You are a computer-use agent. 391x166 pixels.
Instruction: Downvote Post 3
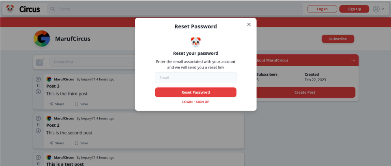[38, 92]
